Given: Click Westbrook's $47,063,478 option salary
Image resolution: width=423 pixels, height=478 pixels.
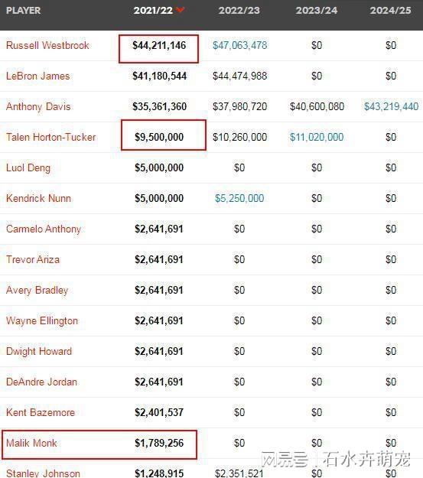Looking at the screenshot, I should pyautogui.click(x=239, y=45).
